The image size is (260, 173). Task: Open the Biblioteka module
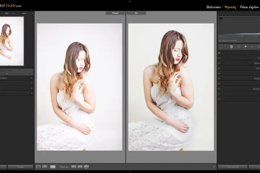(213, 7)
